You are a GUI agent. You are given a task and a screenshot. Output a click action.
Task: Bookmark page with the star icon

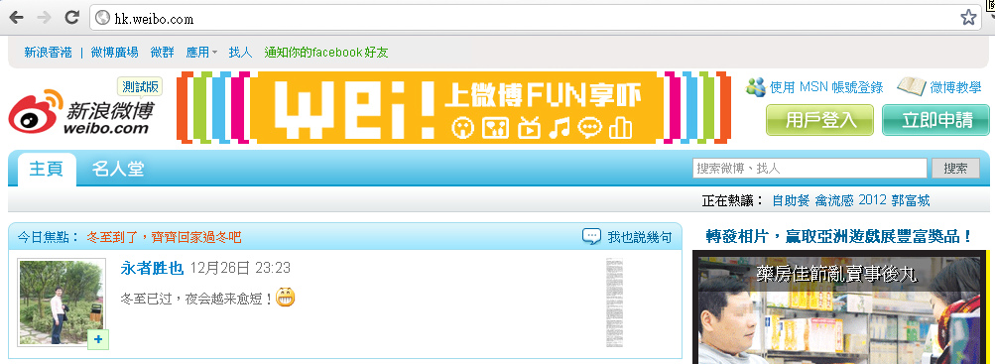(968, 18)
